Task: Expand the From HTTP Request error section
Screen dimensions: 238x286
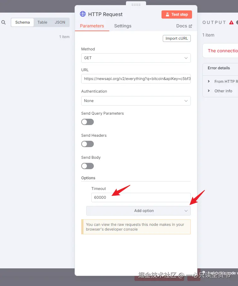Action: tap(223, 81)
